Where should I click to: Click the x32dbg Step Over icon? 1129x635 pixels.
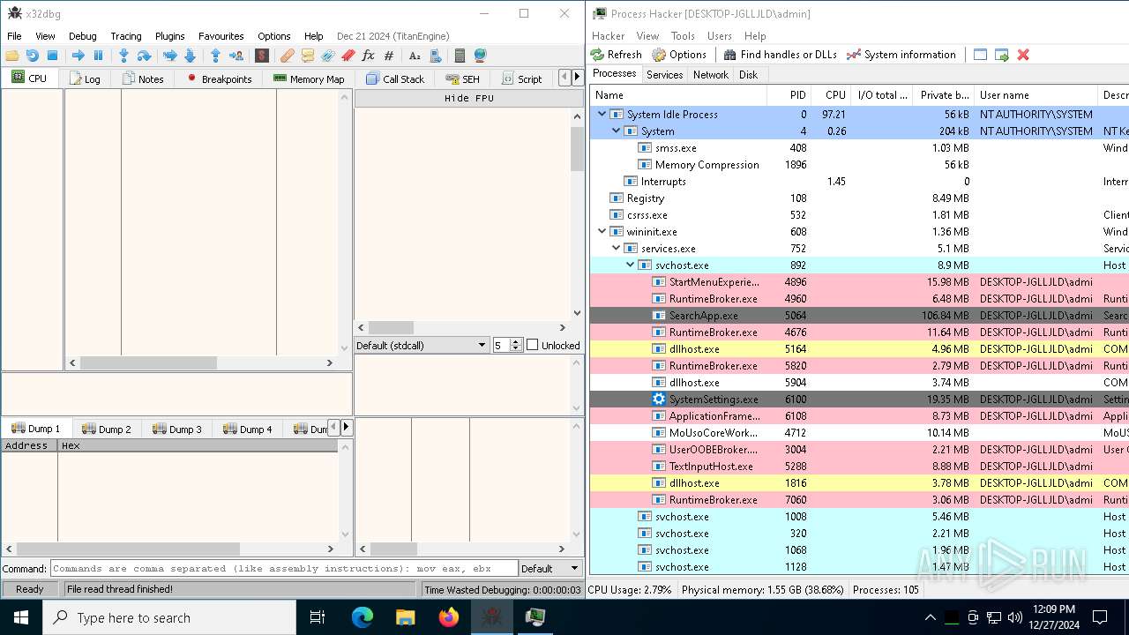pyautogui.click(x=144, y=56)
